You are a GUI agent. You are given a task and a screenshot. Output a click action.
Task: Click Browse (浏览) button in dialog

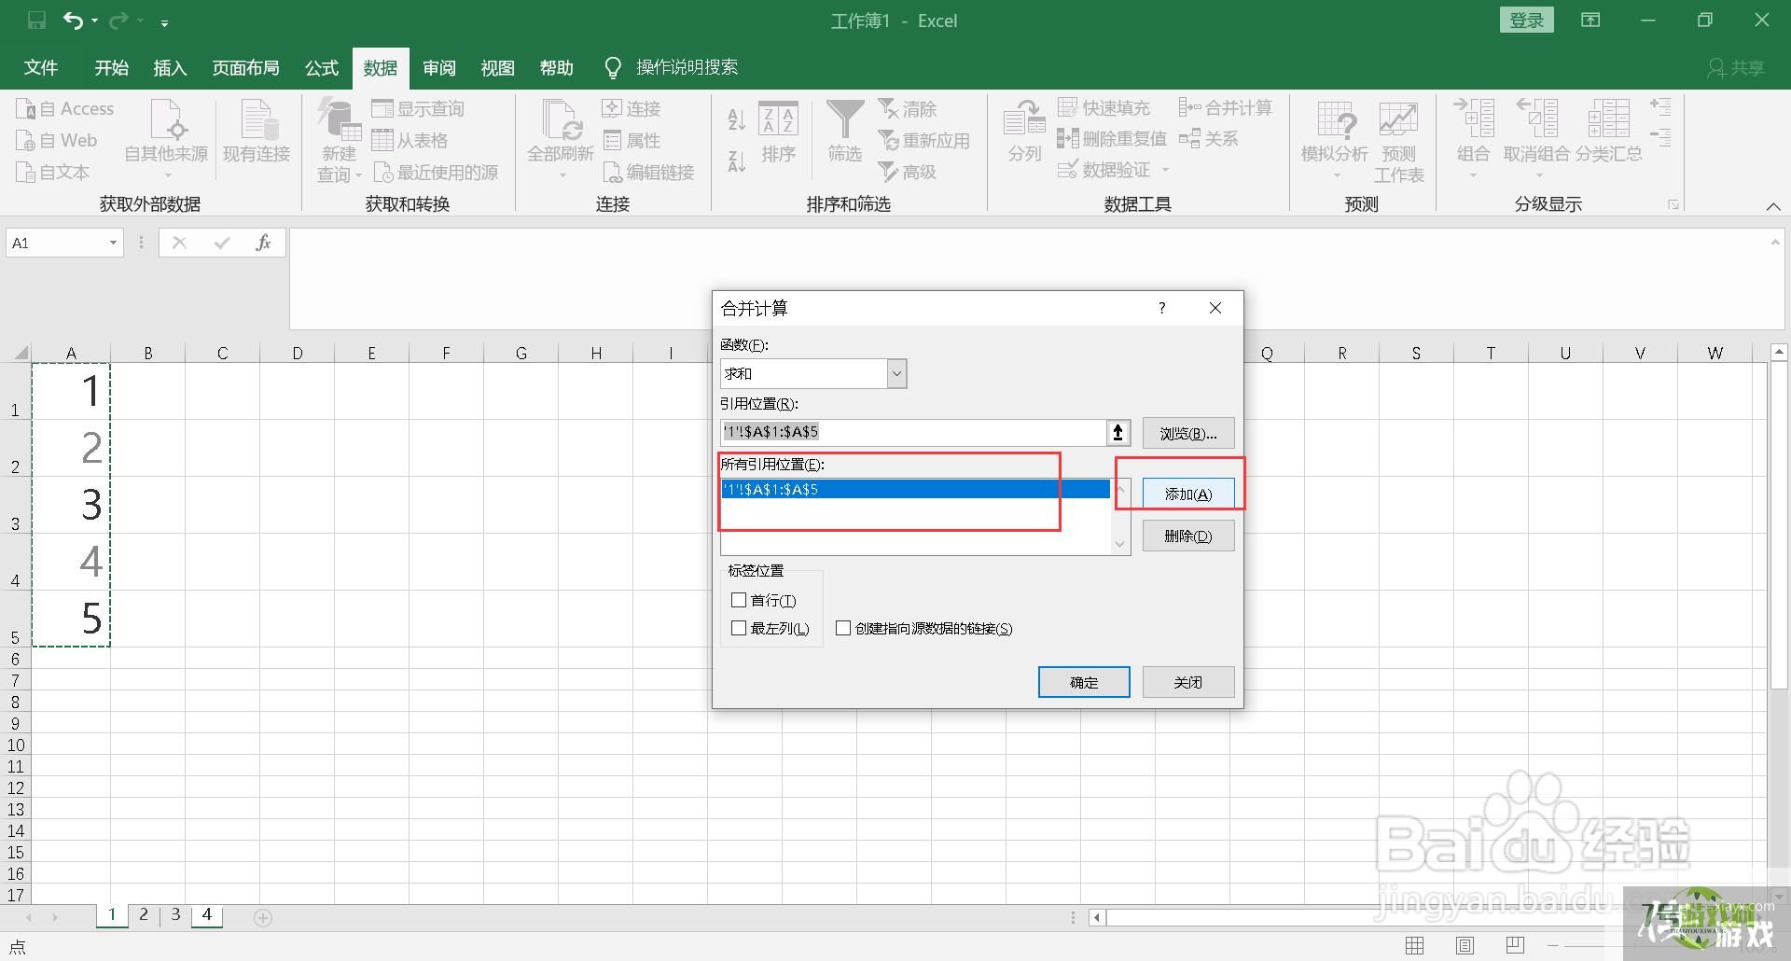coord(1188,433)
